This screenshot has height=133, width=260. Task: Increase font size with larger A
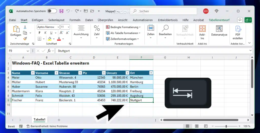[61, 33]
